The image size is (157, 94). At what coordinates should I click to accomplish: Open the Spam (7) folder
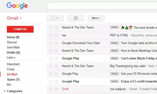[13, 79]
